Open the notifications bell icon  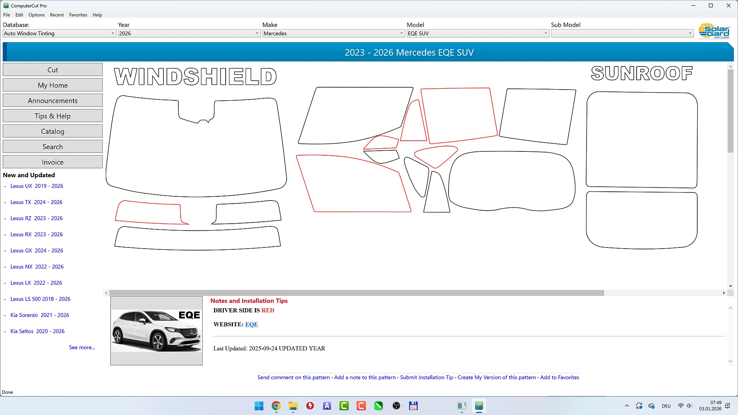tap(728, 406)
